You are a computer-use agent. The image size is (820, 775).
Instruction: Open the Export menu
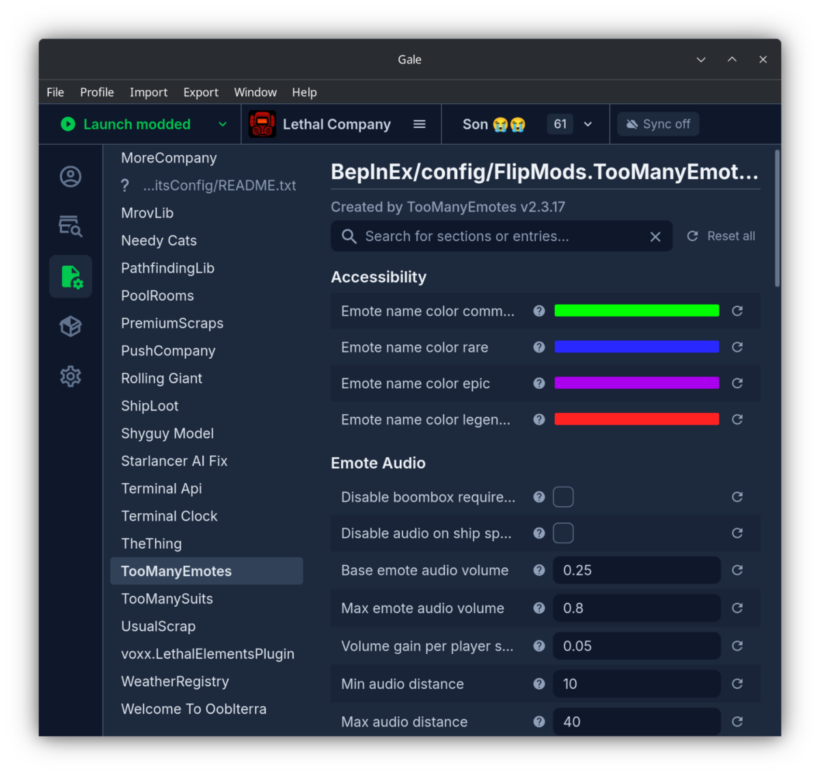coord(201,92)
